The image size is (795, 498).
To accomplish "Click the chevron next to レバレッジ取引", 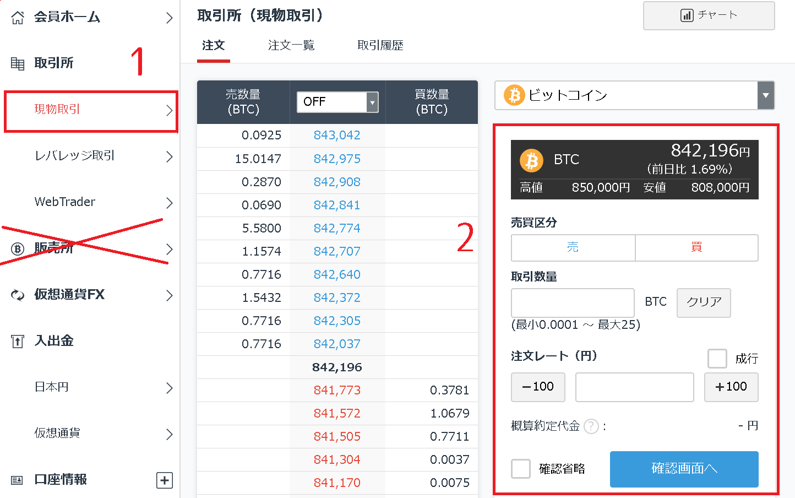I will pyautogui.click(x=170, y=157).
